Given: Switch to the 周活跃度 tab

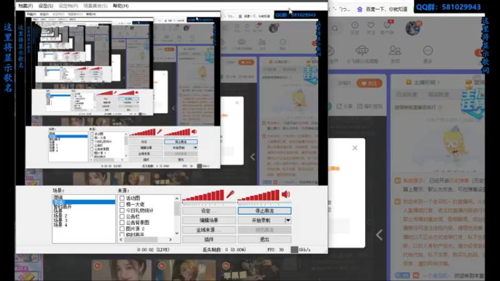Looking at the screenshot, I should 439,95.
